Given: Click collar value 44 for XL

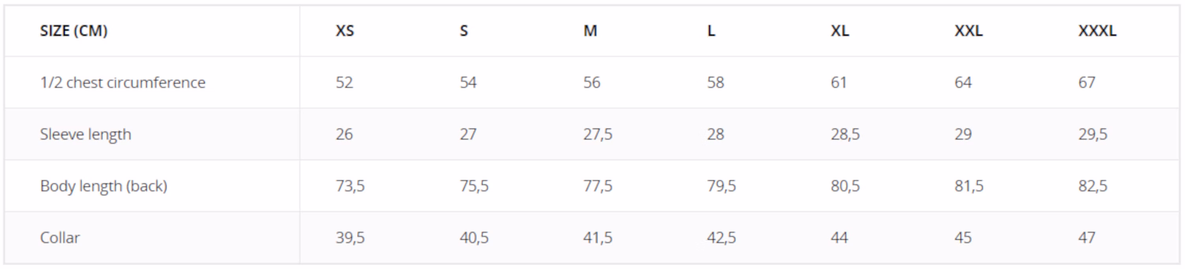Looking at the screenshot, I should coord(839,238).
